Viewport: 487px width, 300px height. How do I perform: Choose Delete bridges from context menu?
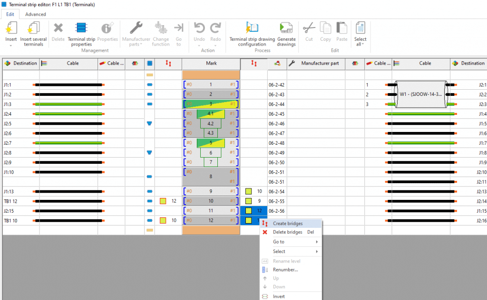(x=287, y=232)
